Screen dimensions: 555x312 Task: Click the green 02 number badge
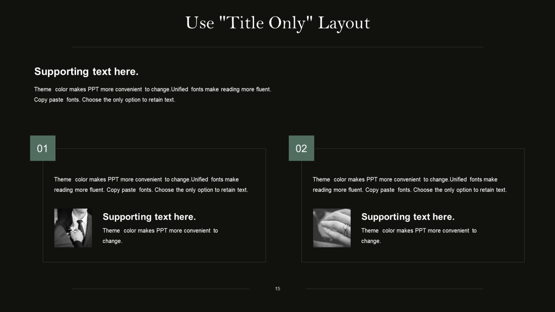click(x=301, y=148)
